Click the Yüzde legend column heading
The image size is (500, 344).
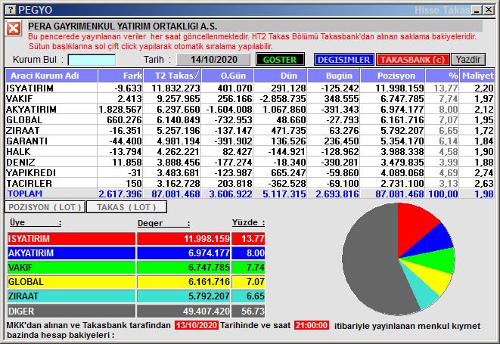pos(248,222)
